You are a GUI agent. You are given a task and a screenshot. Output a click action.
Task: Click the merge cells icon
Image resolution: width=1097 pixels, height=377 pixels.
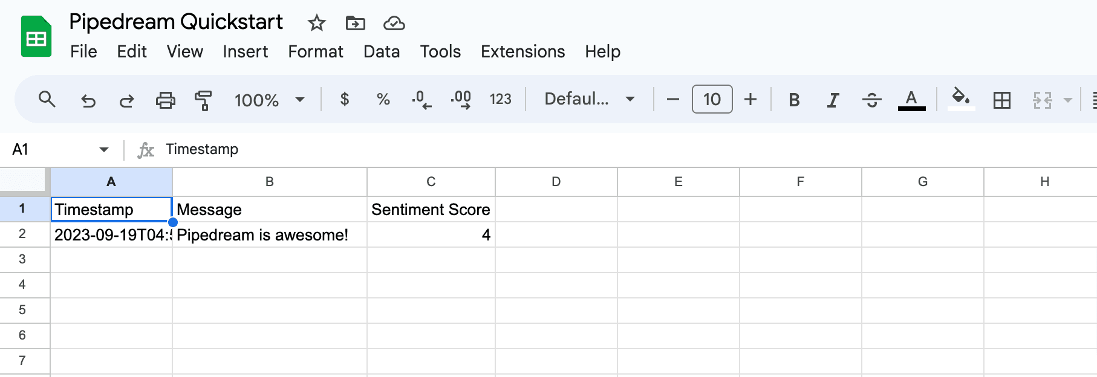[x=1042, y=100]
